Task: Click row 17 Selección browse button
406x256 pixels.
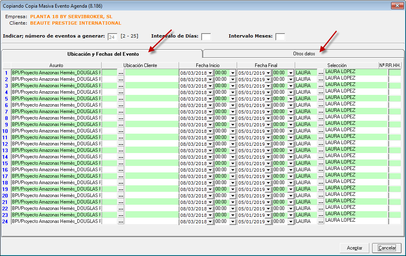Action: [321, 176]
